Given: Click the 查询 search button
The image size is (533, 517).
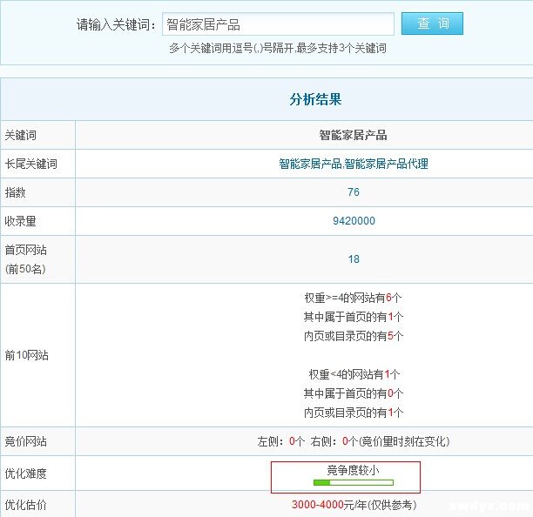Looking at the screenshot, I should click(x=432, y=23).
